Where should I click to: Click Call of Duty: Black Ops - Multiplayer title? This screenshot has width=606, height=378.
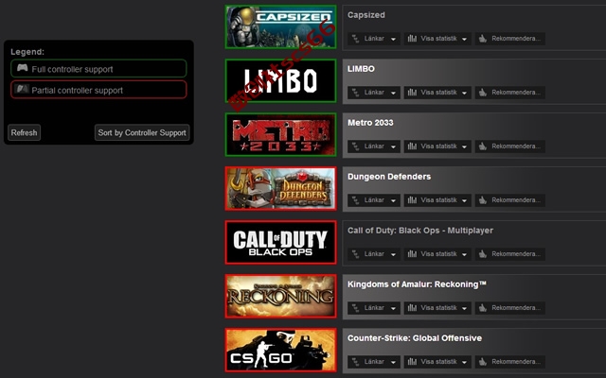[x=420, y=231]
